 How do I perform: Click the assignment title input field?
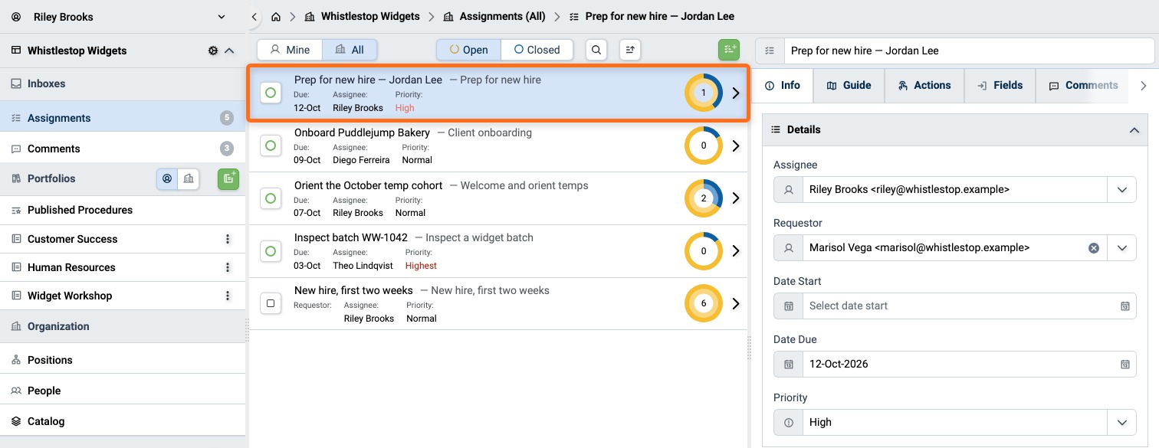pyautogui.click(x=968, y=51)
